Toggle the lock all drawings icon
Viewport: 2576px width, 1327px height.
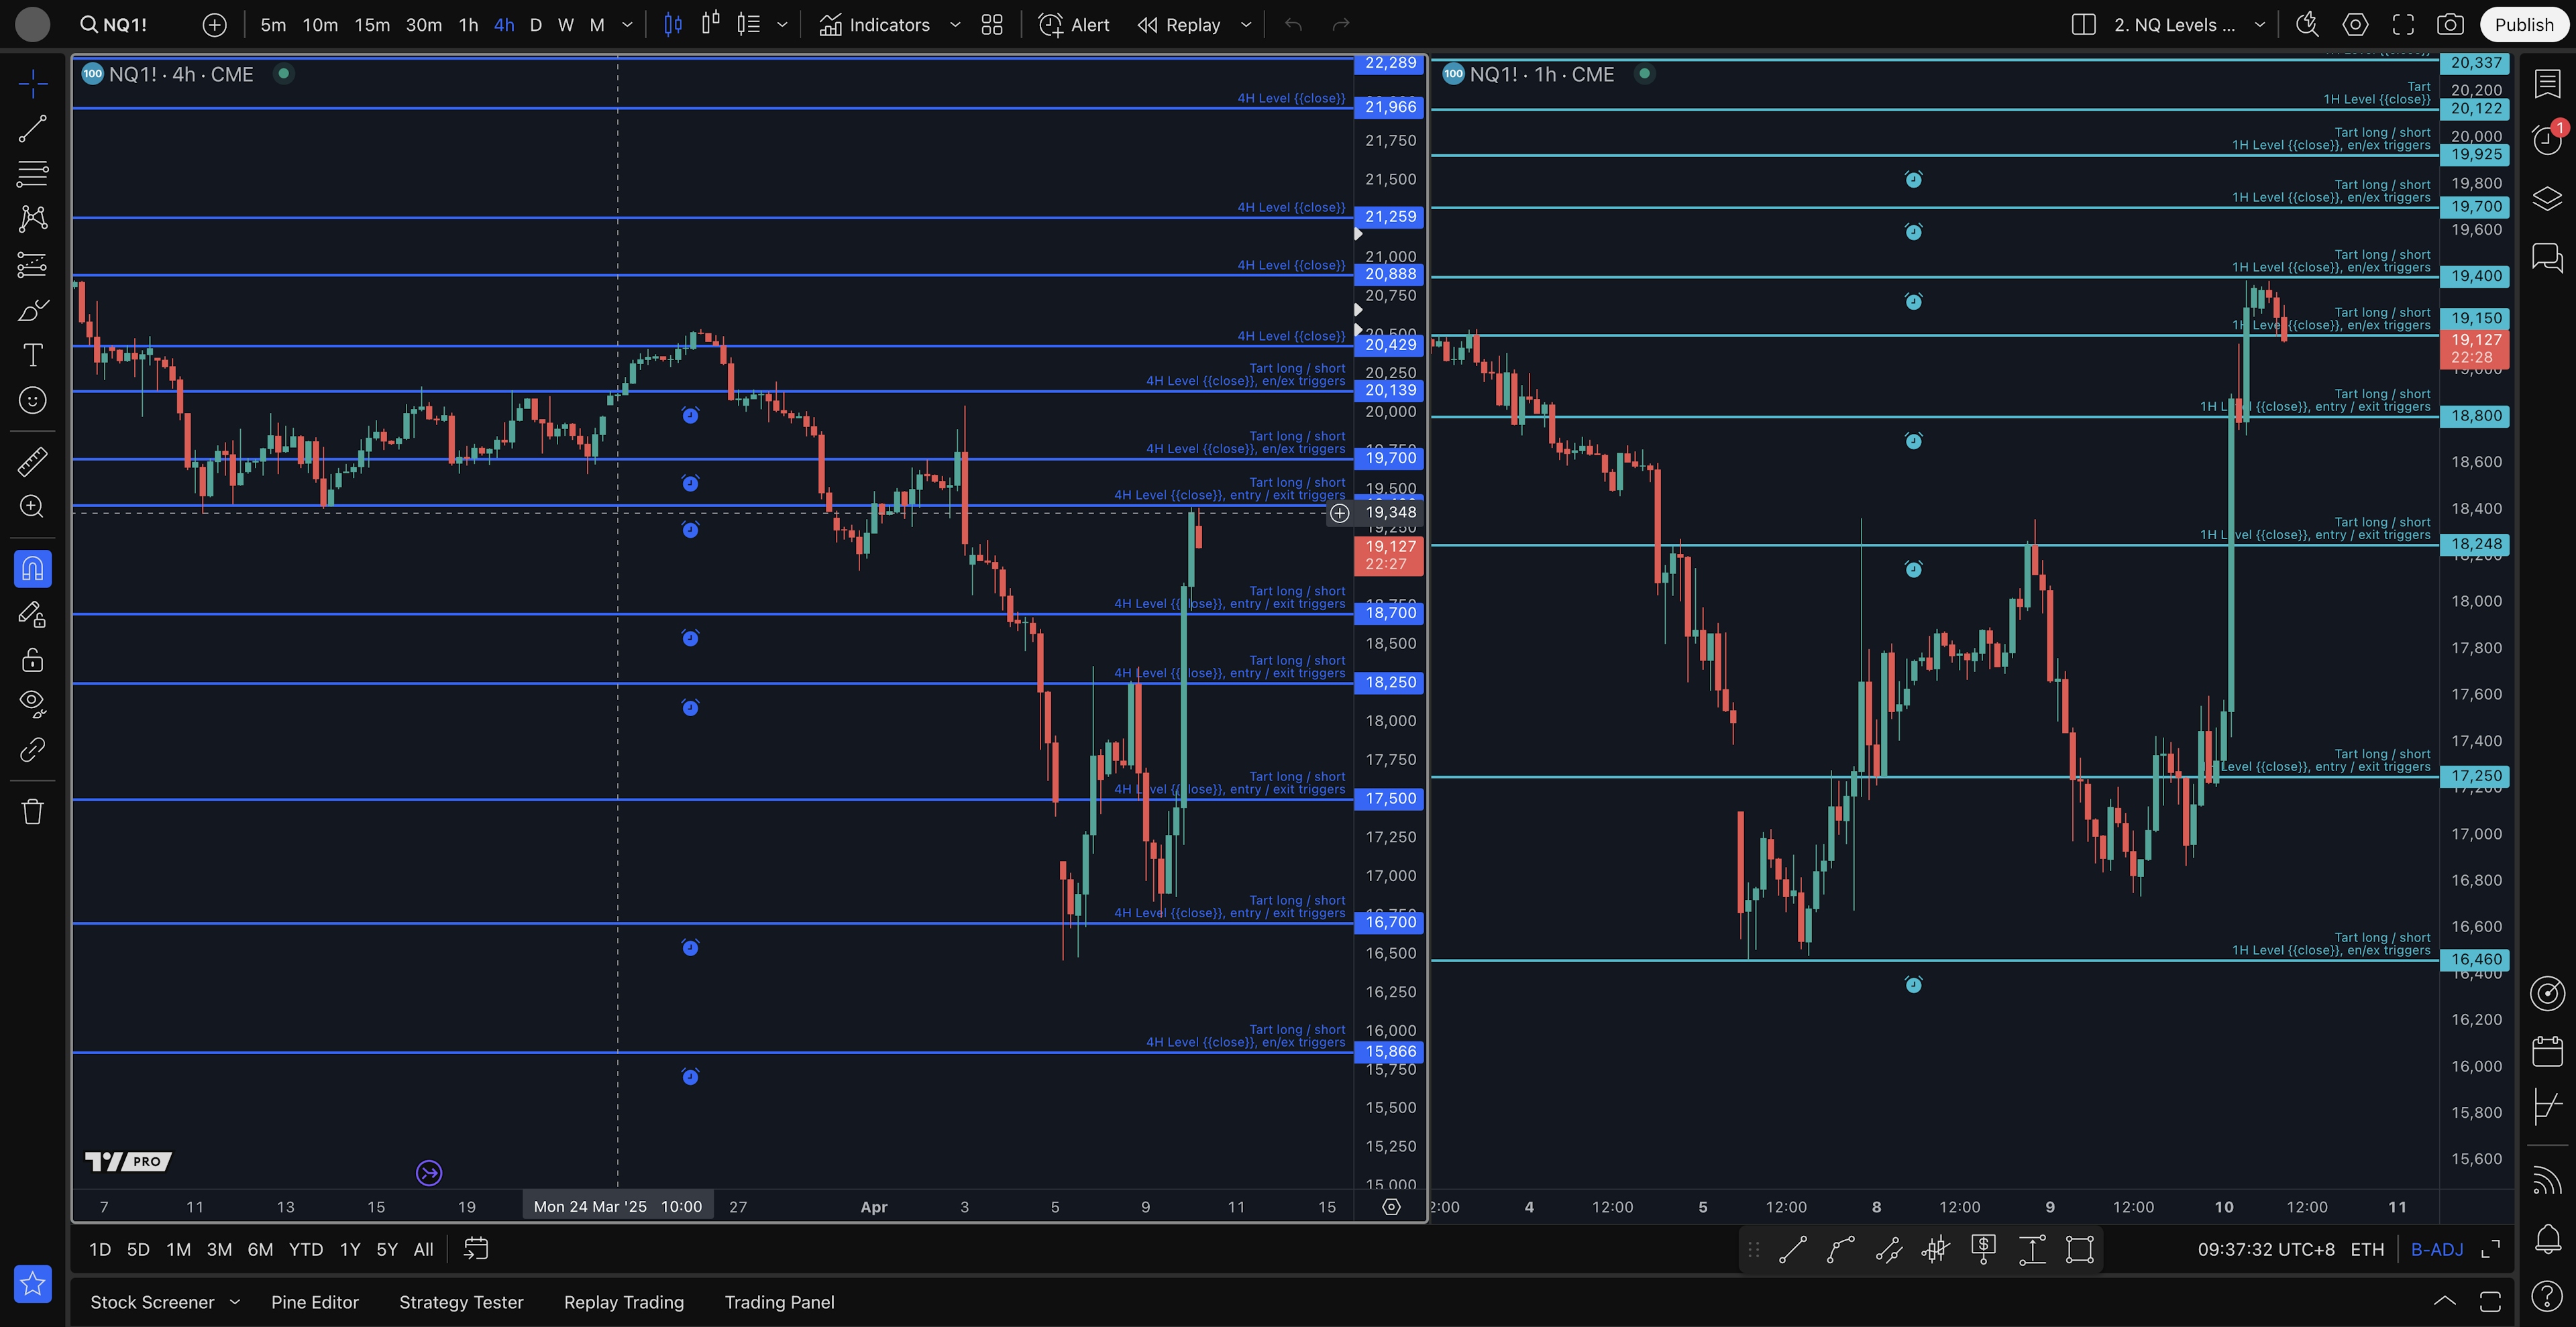click(x=32, y=660)
